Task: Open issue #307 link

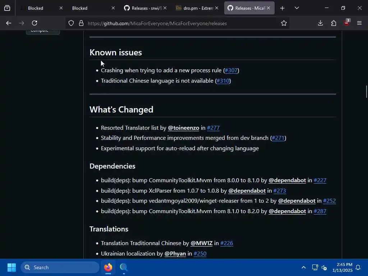Action: tap(231, 70)
